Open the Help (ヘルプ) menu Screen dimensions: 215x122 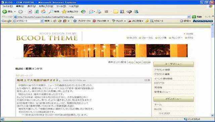[x=74, y=6]
